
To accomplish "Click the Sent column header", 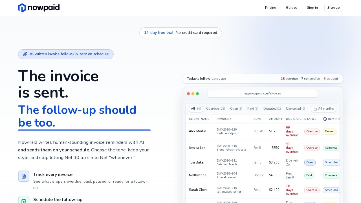I will tap(257, 119).
